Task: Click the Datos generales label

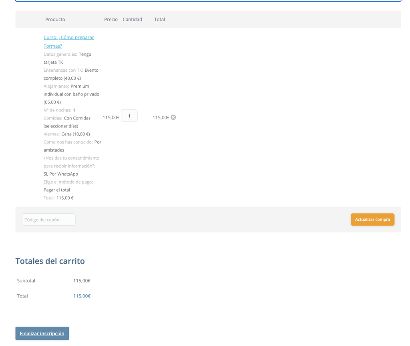Action: (60, 54)
